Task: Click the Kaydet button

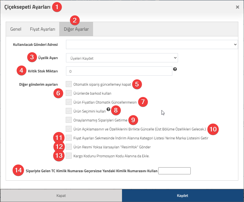Action: [183, 195]
